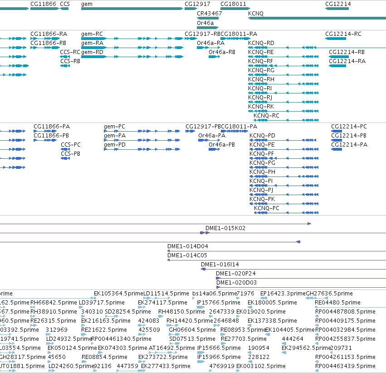
Task: Select the "KCNQ" gene label
Action: (256, 13)
